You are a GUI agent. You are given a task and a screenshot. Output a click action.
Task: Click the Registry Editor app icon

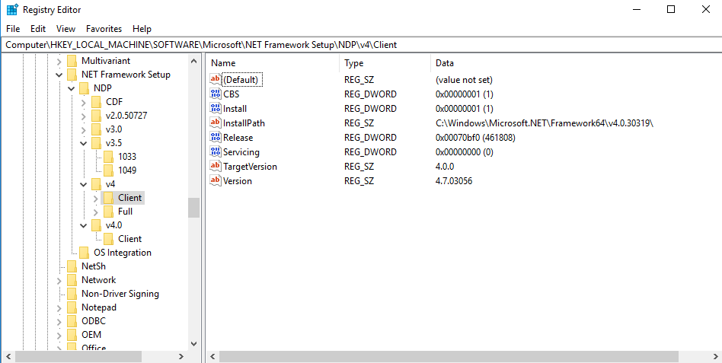(x=12, y=8)
